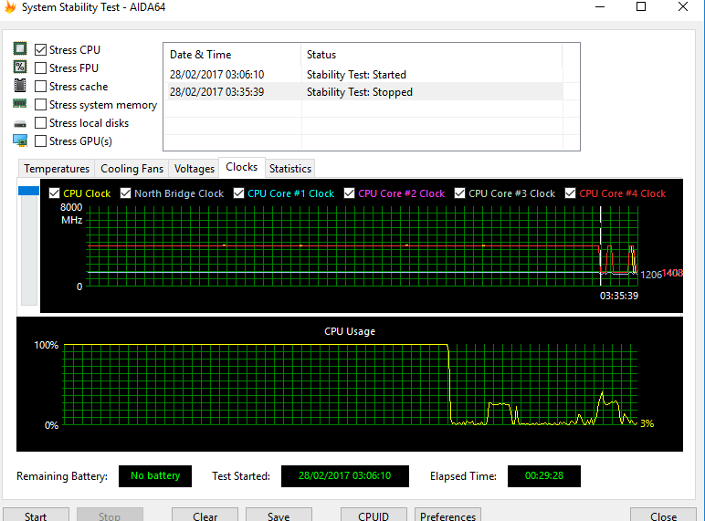Select the Stability Test: Stopped log row

pyautogui.click(x=363, y=91)
